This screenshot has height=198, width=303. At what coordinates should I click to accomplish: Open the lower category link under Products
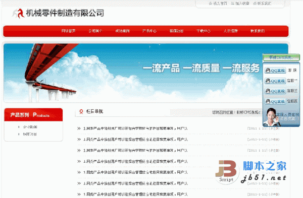pyautogui.click(x=30, y=134)
